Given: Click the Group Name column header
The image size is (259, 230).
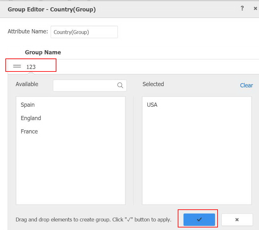Looking at the screenshot, I should (43, 52).
